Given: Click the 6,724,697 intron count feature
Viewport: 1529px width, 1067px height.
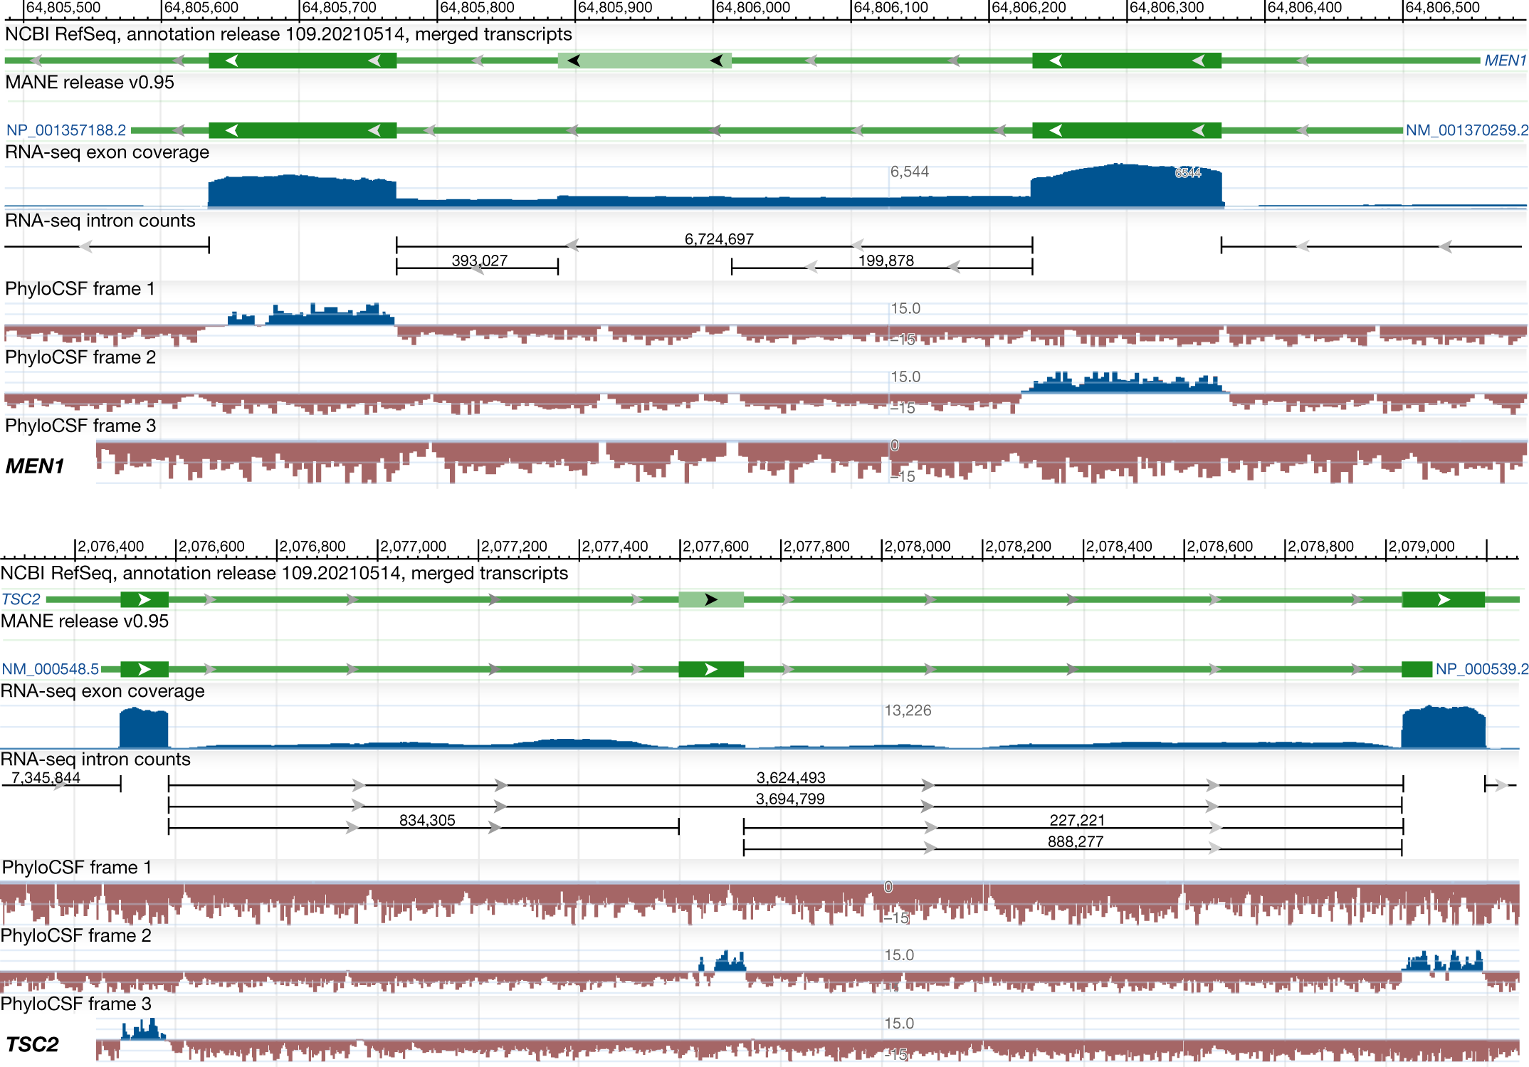Looking at the screenshot, I should pyautogui.click(x=714, y=246).
